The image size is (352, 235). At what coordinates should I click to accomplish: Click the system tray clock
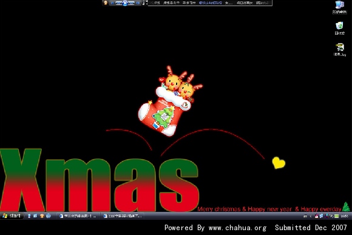[x=344, y=216]
